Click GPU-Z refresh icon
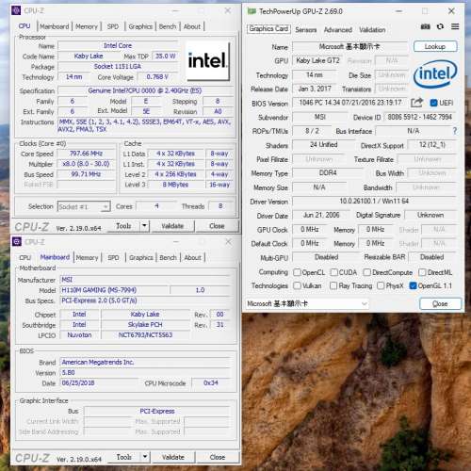 tap(440, 26)
